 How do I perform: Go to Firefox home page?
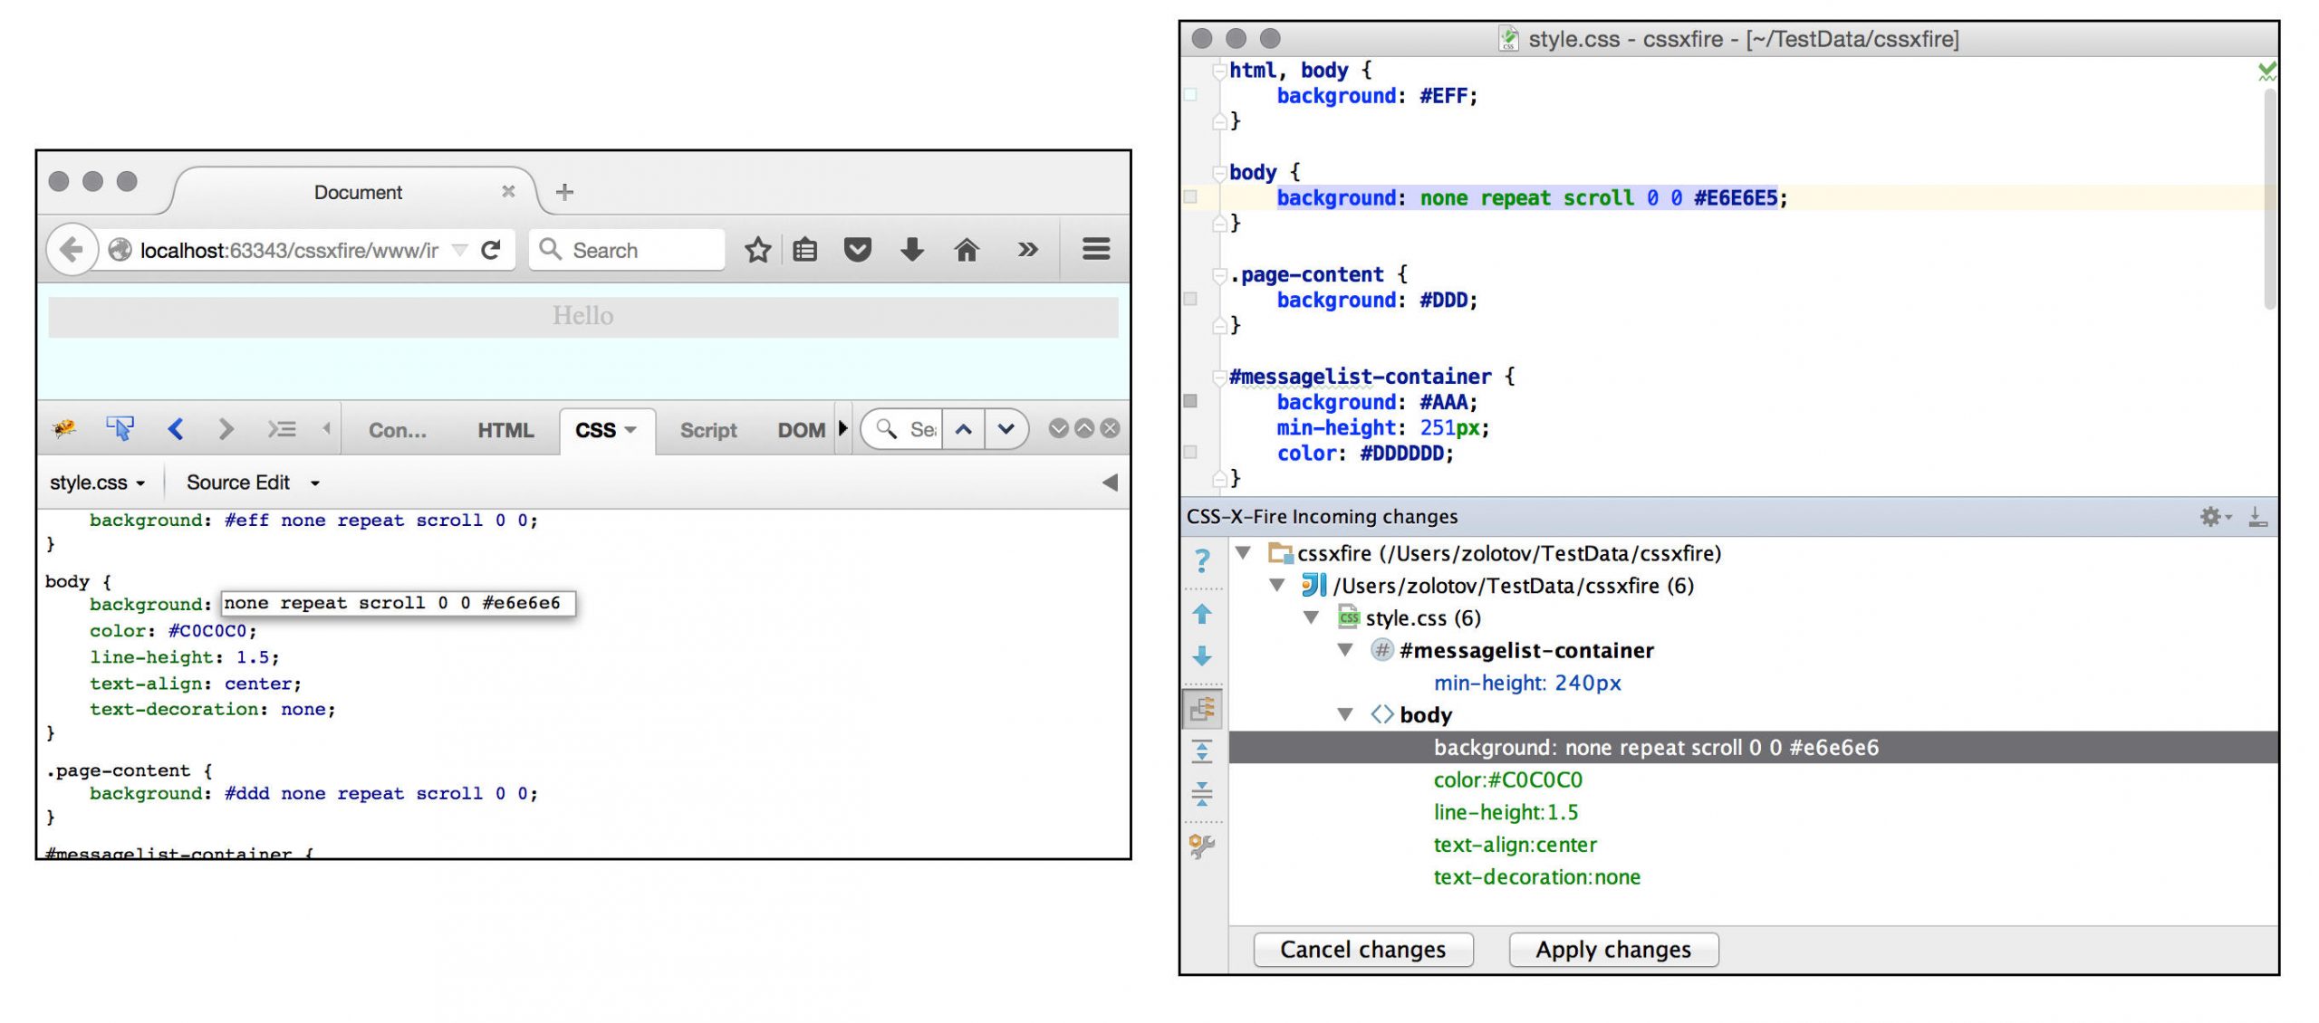point(967,250)
